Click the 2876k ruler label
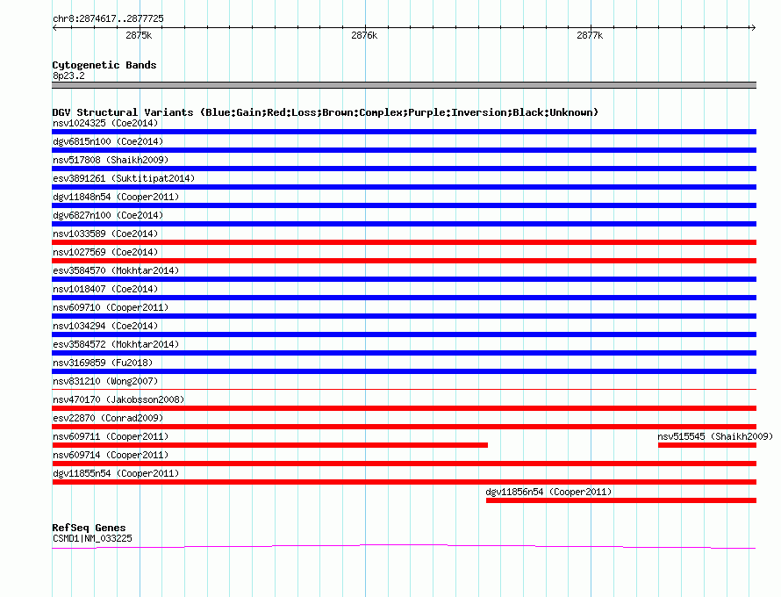The image size is (781, 597). click(x=364, y=35)
